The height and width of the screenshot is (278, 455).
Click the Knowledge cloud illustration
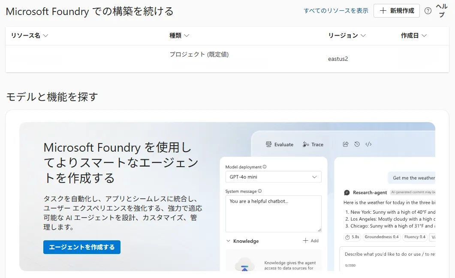pos(244,264)
